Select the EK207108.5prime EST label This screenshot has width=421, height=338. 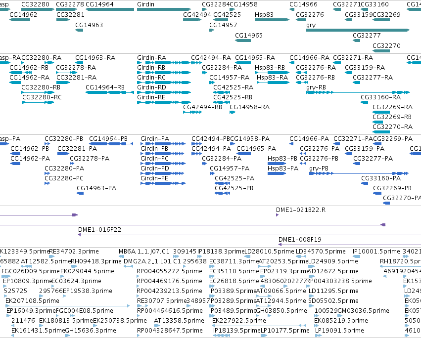(32, 301)
